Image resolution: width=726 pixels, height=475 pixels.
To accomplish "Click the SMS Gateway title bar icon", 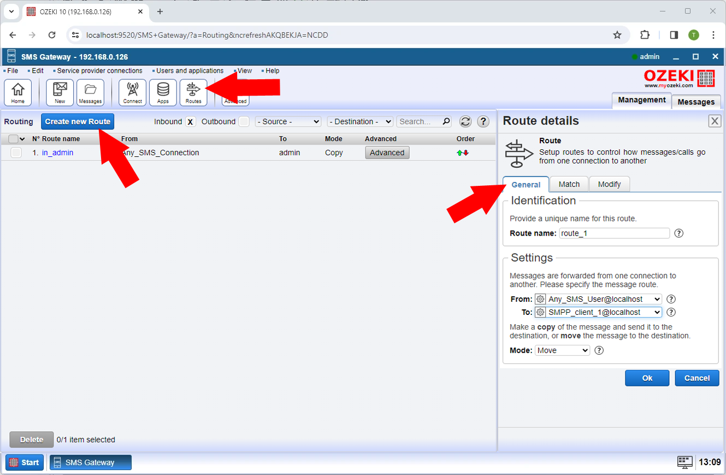I will (x=11, y=56).
